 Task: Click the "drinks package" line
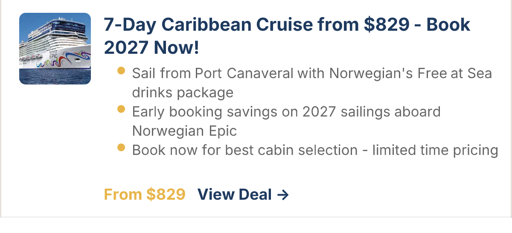[x=183, y=92]
